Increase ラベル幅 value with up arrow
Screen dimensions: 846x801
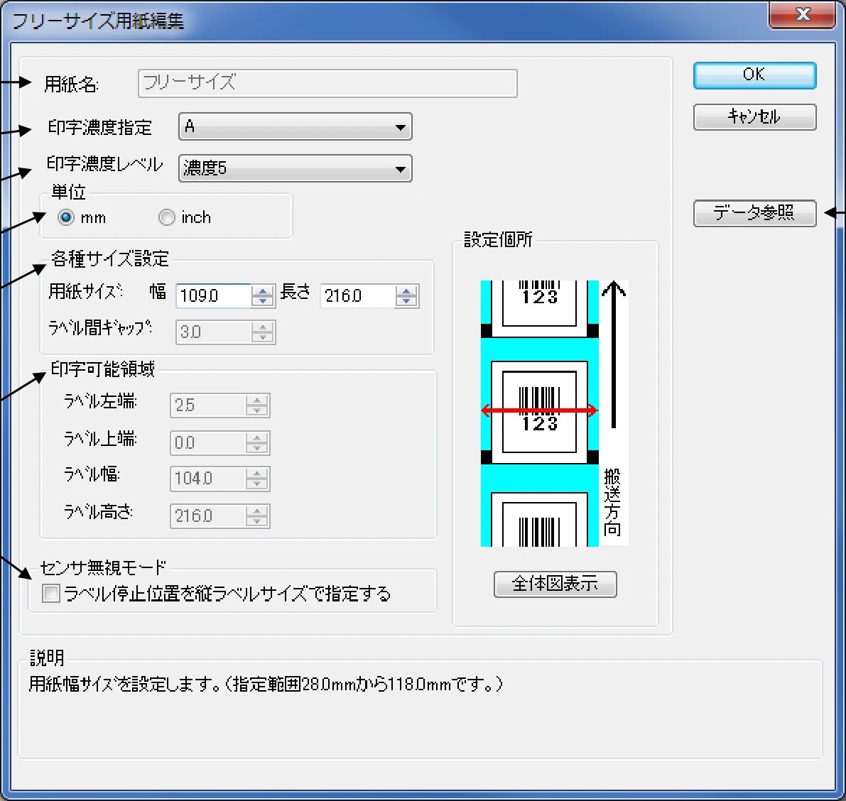pyautogui.click(x=257, y=474)
